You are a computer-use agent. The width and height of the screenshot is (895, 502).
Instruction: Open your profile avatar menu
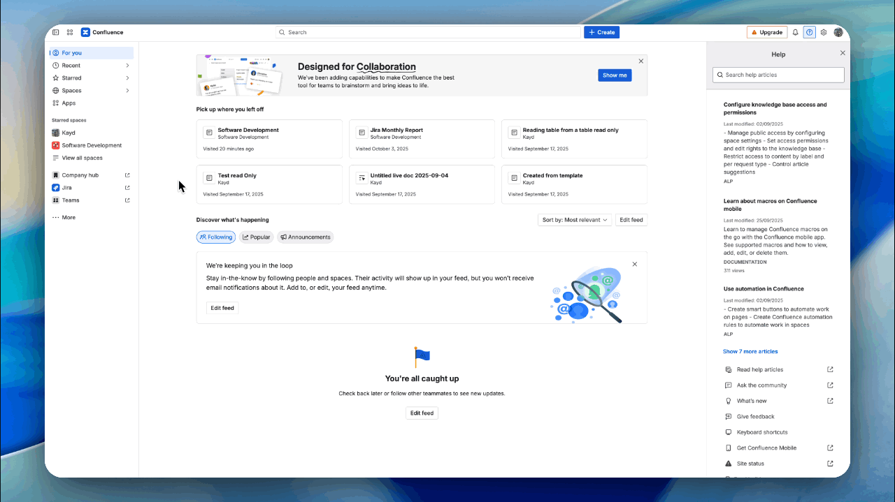[x=838, y=32]
